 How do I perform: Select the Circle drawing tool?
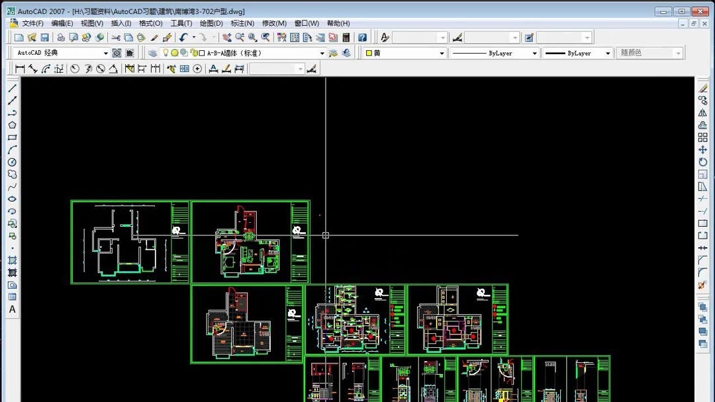click(x=13, y=162)
